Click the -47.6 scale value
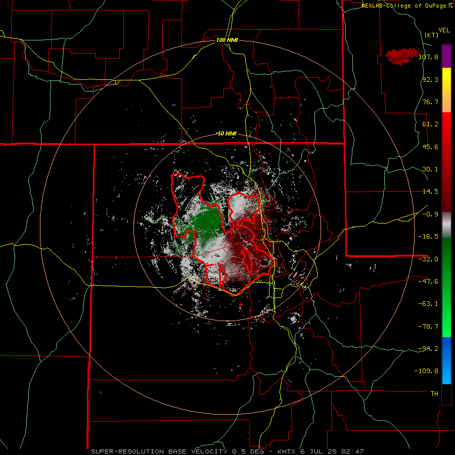This screenshot has height=455, width=455. 428,282
